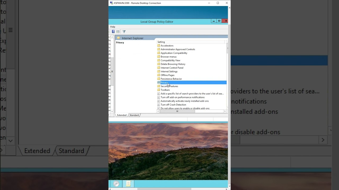This screenshot has height=190, width=339.
Task: Switch to the Standard tab
Action: tap(134, 115)
